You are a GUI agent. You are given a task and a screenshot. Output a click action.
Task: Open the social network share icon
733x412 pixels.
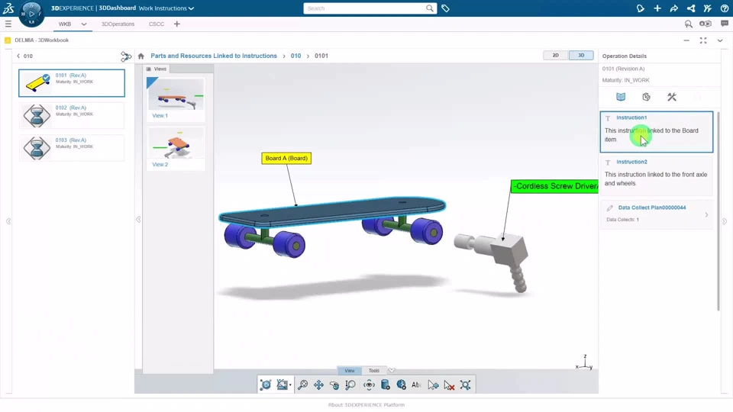[x=691, y=8]
